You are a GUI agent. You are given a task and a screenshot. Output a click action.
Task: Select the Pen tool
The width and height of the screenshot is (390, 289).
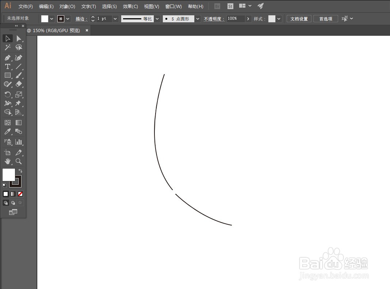pos(7,58)
